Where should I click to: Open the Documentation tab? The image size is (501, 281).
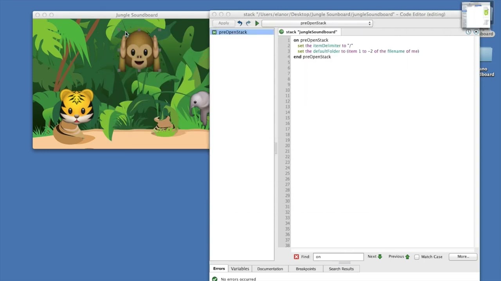point(270,269)
